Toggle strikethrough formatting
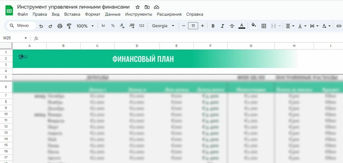 232,26
